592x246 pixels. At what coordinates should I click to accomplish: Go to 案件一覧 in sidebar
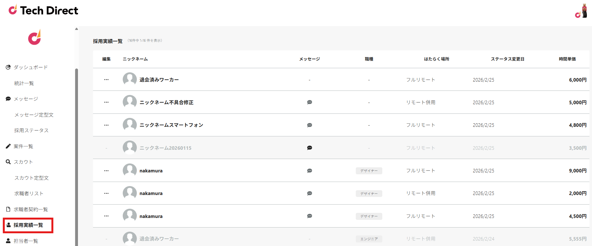23,146
